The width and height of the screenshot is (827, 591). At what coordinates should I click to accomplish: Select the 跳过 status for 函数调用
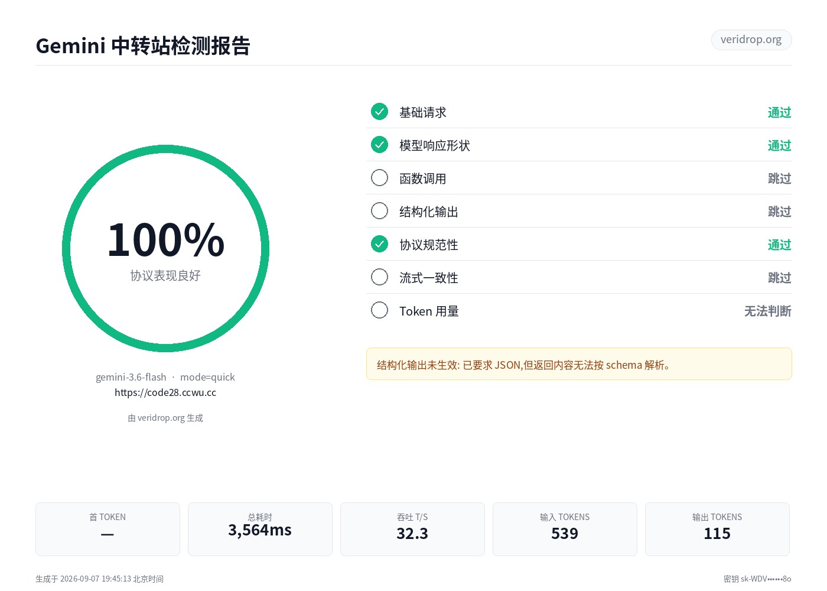[x=779, y=178]
